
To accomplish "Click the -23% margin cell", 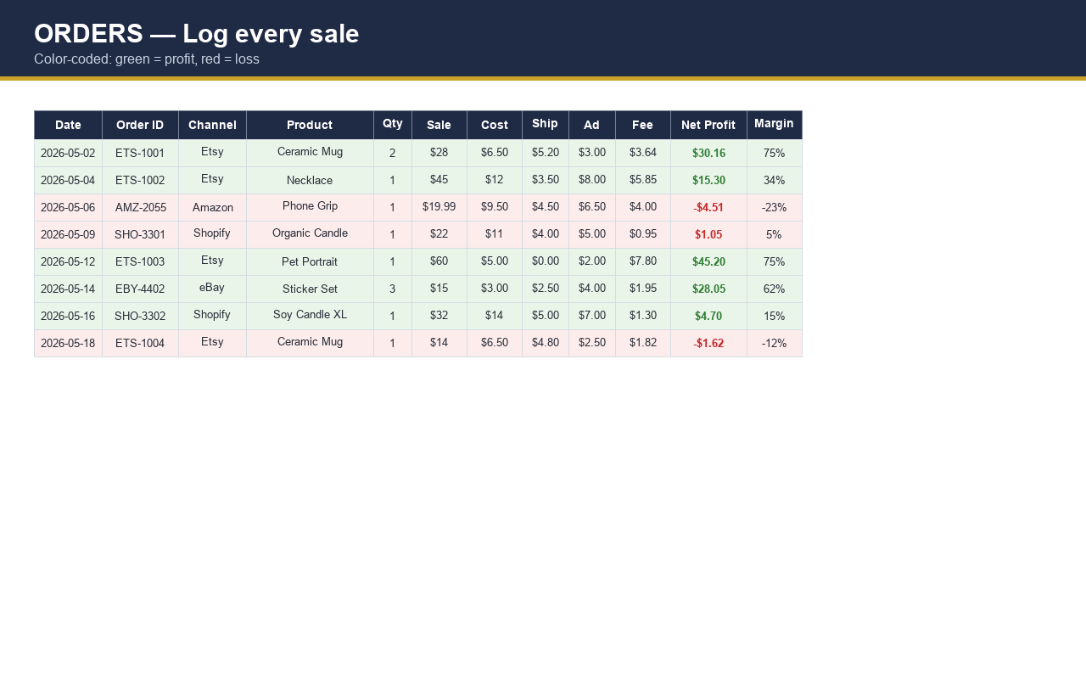I will tap(775, 208).
